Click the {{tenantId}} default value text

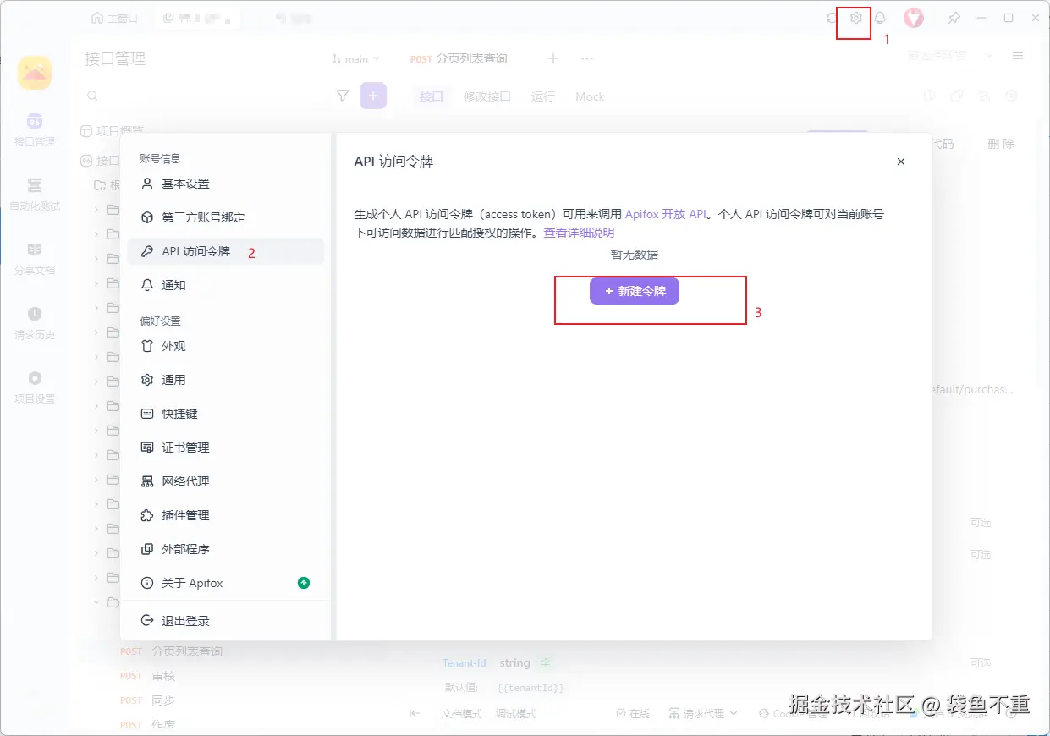[x=530, y=688]
